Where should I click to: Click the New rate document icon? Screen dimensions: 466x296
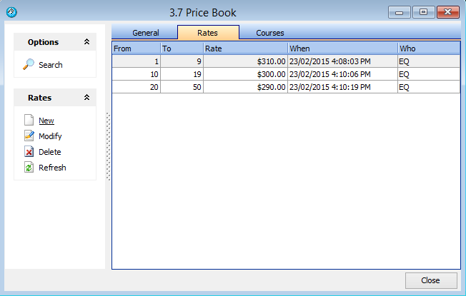(29, 121)
